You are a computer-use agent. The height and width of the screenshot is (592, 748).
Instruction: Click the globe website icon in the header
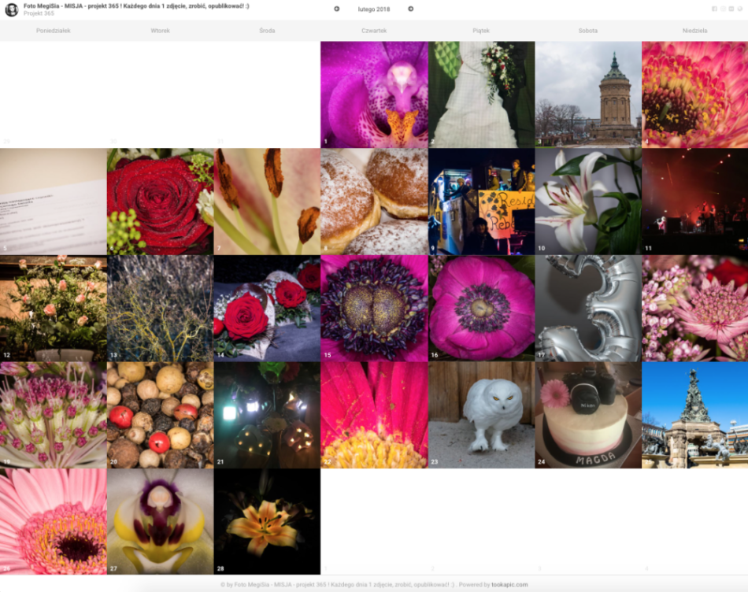click(x=739, y=9)
